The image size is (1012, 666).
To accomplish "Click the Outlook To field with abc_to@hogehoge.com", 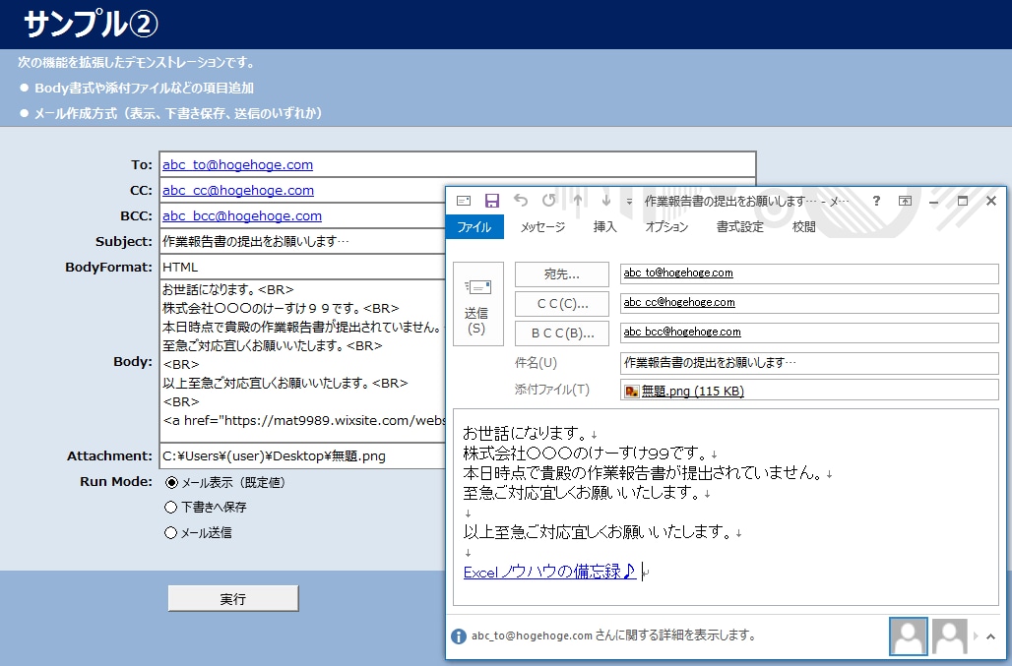I will [809, 273].
